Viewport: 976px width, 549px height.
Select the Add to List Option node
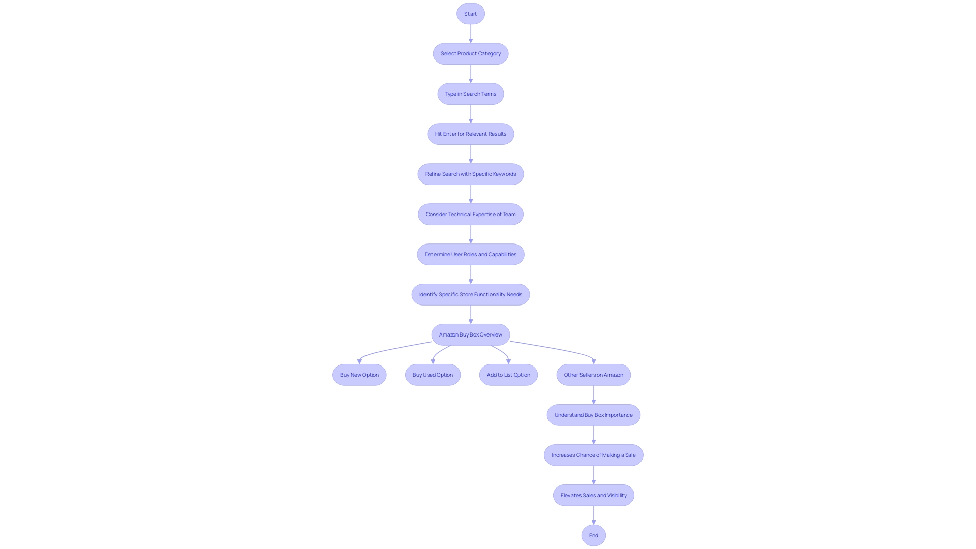pos(508,374)
